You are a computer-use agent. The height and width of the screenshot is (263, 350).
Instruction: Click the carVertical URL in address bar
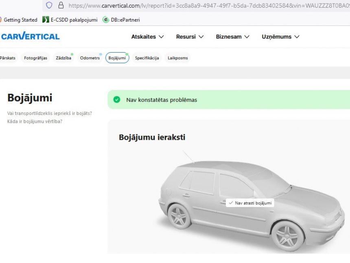click(209, 6)
